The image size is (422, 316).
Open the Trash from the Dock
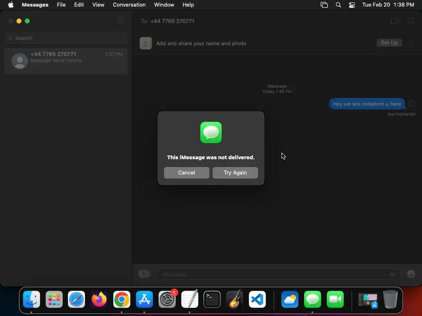[390, 299]
